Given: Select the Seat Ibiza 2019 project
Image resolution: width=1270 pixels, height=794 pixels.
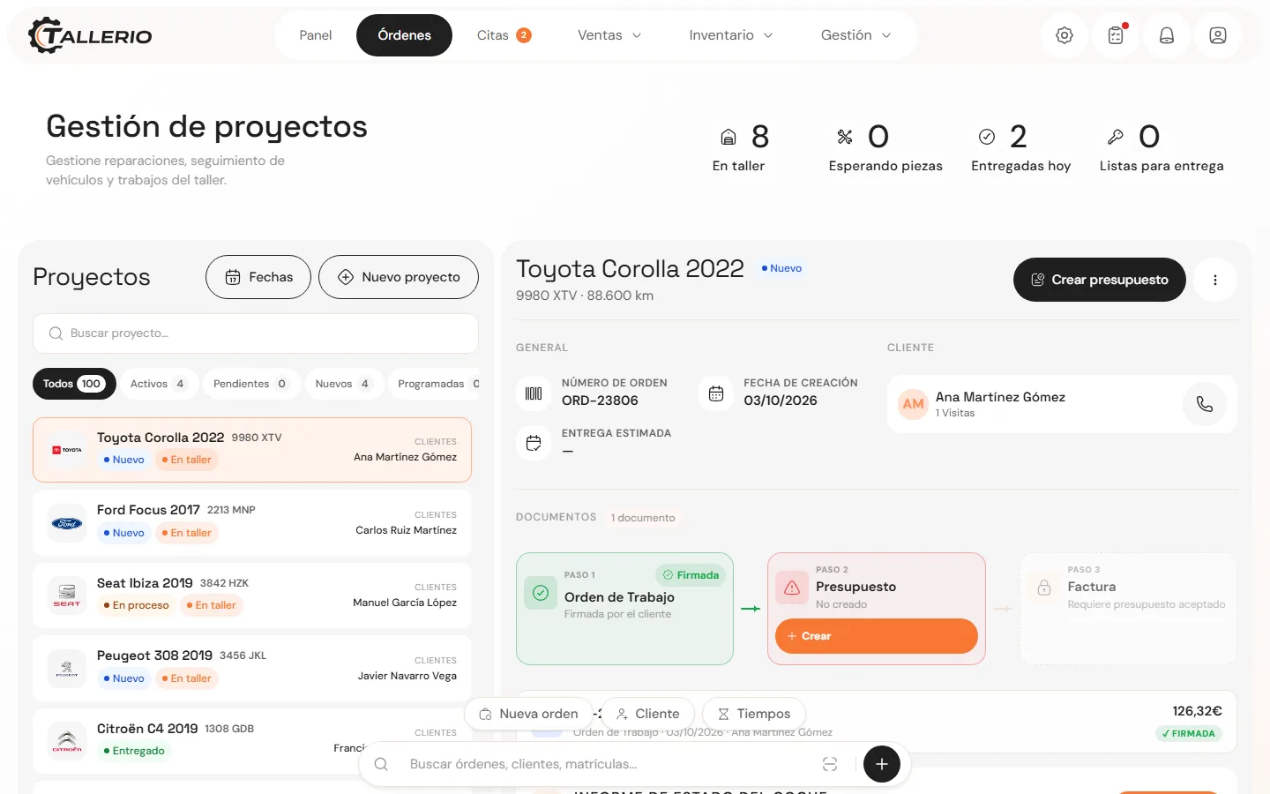Looking at the screenshot, I should [x=252, y=595].
